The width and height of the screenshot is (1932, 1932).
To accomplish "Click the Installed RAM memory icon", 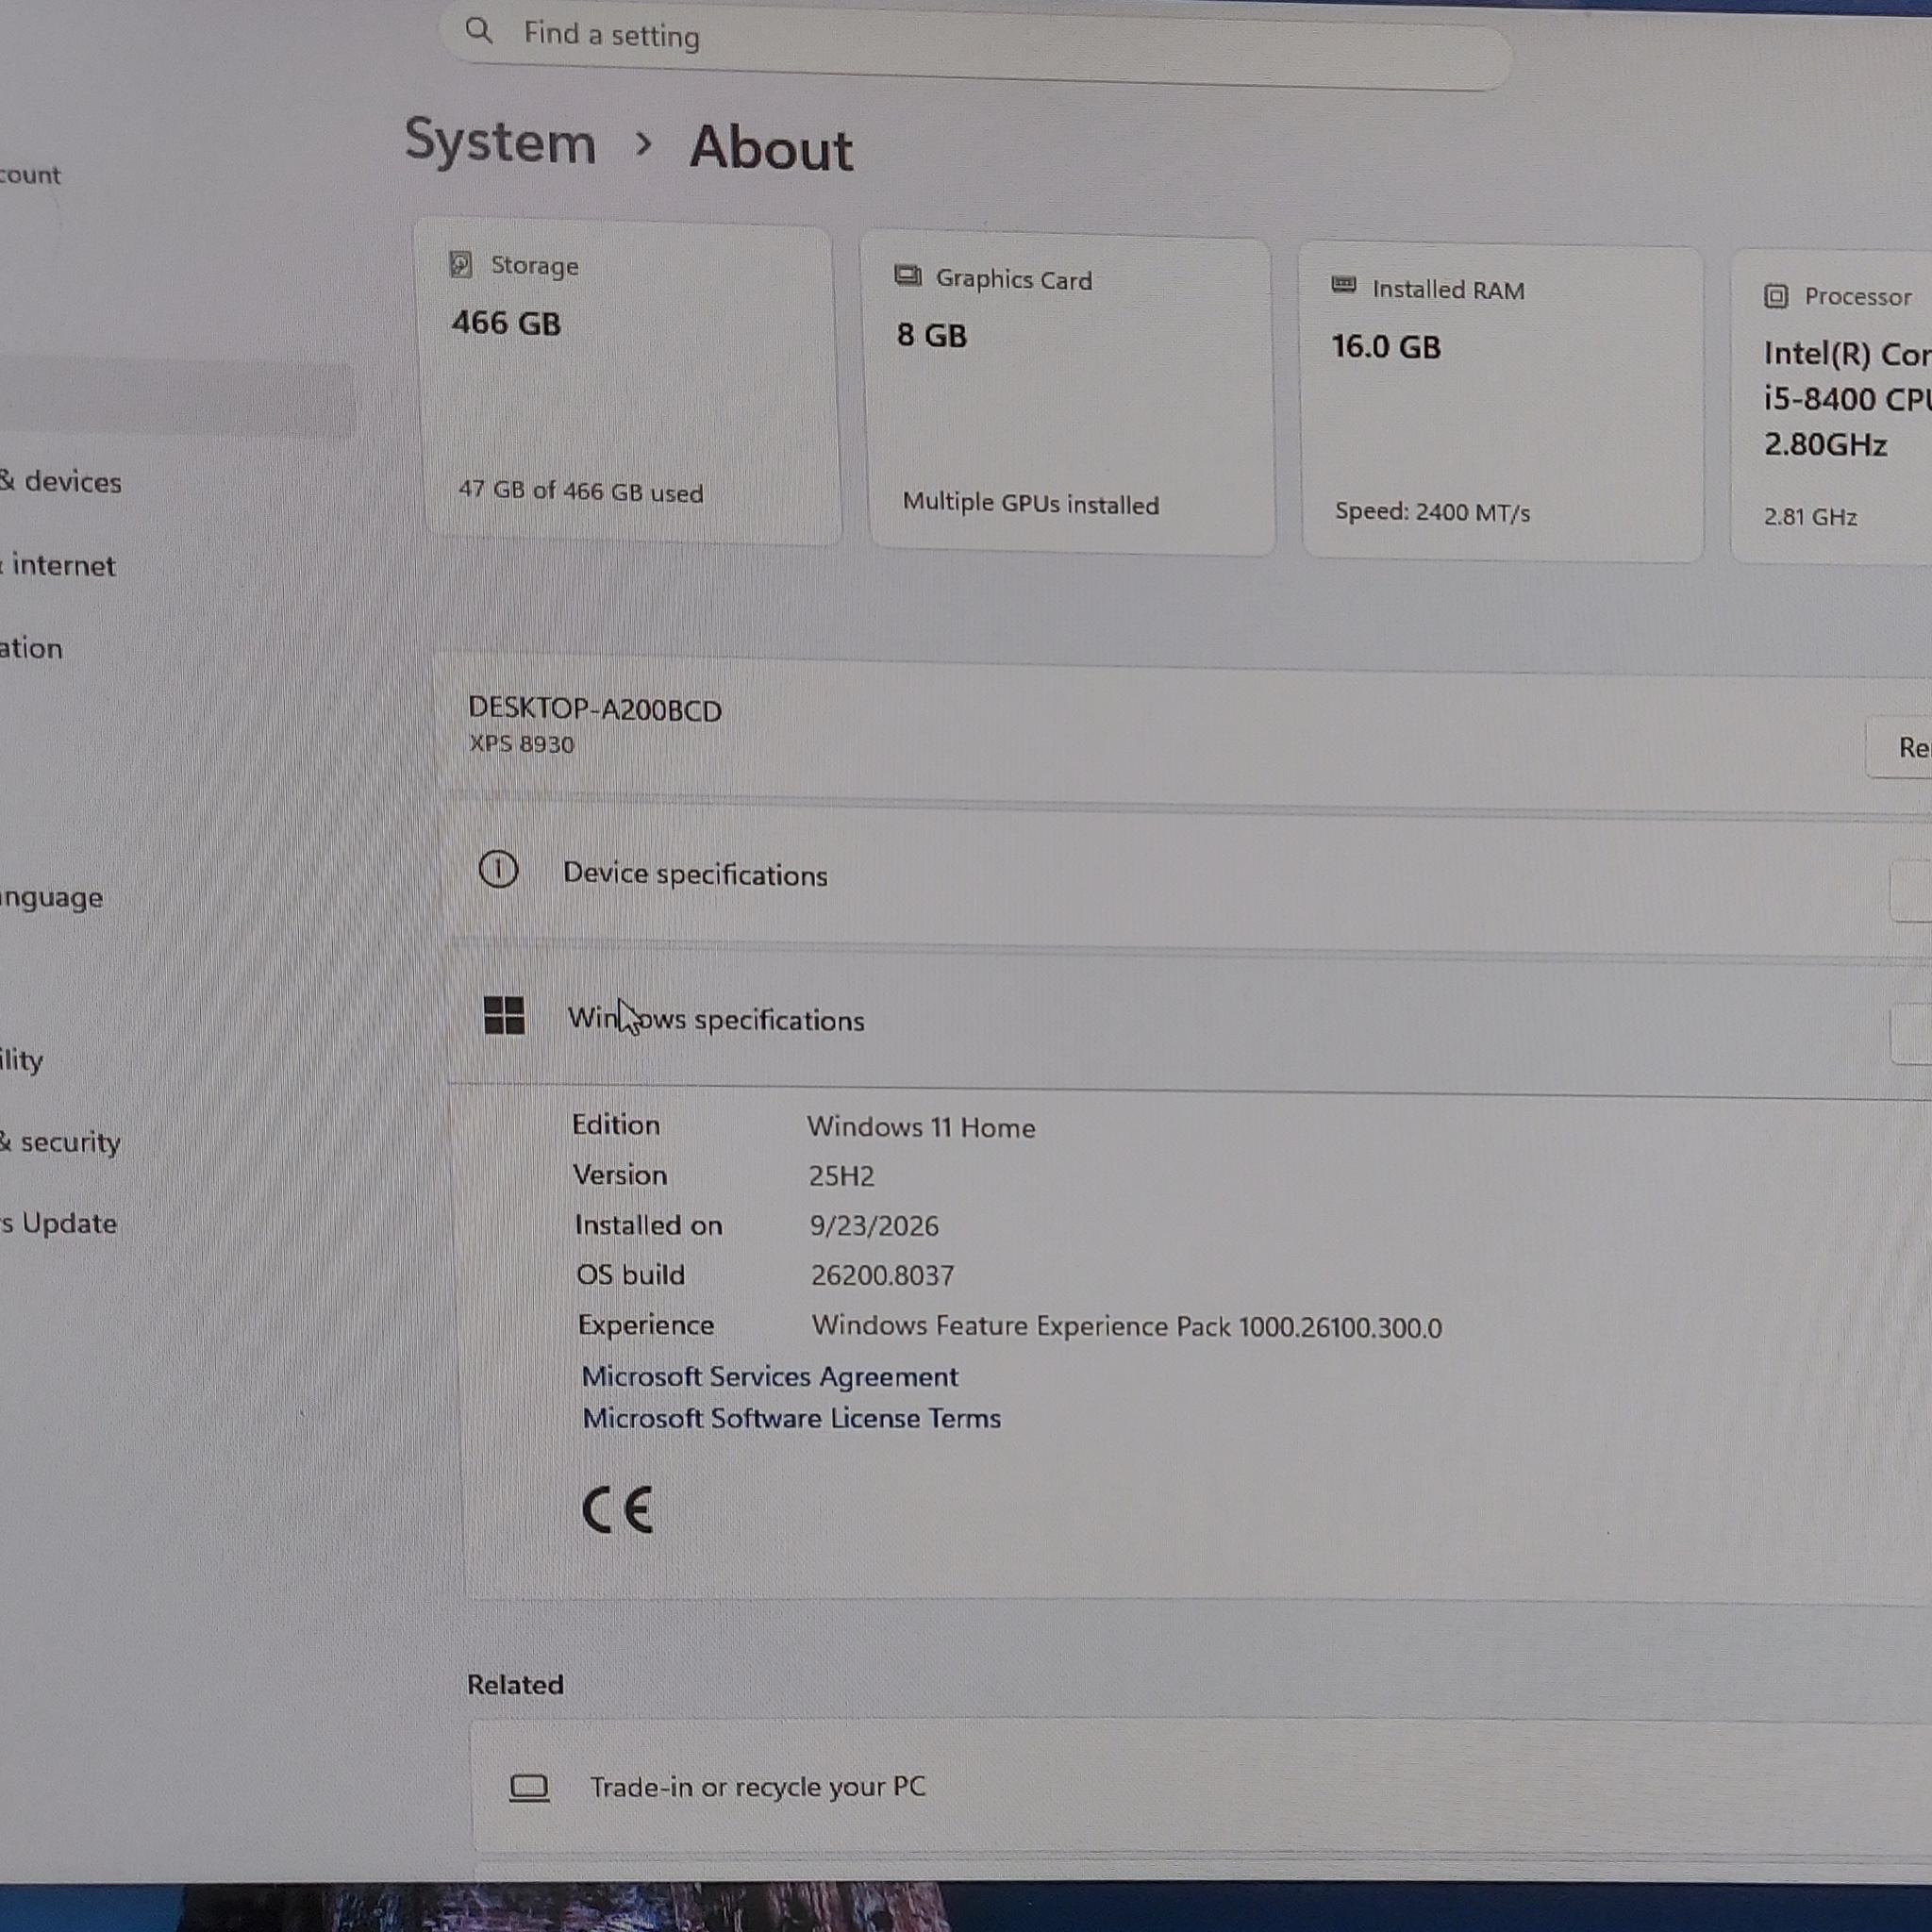I will (1344, 286).
